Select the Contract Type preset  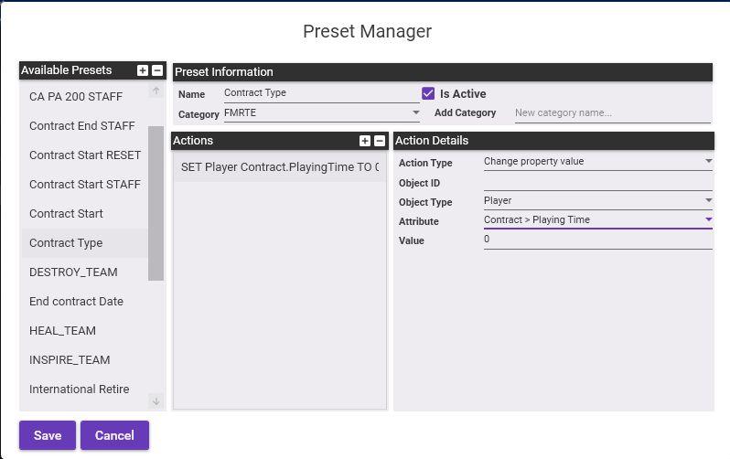85,243
